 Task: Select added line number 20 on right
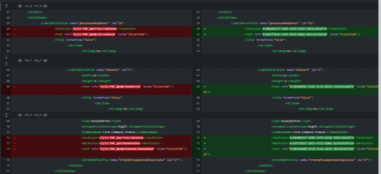[x=198, y=29]
